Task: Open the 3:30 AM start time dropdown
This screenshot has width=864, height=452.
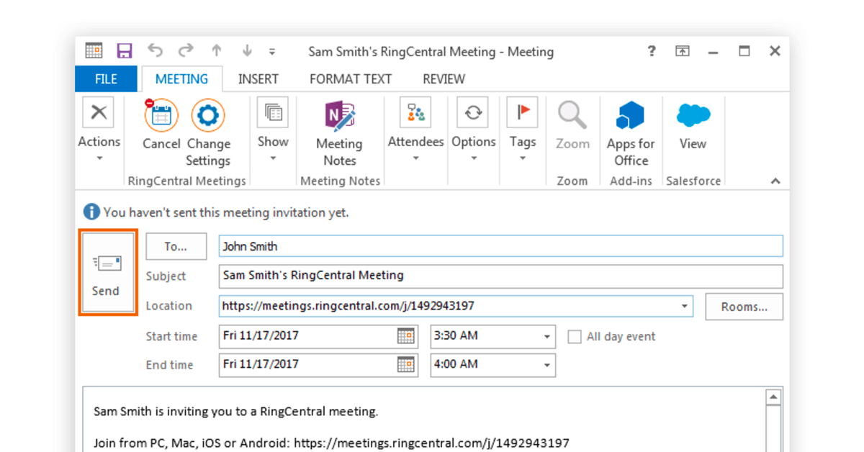Action: click(x=547, y=337)
